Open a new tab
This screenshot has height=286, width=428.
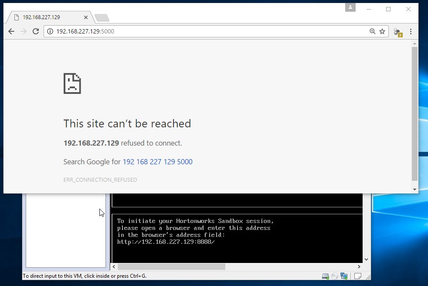click(102, 18)
